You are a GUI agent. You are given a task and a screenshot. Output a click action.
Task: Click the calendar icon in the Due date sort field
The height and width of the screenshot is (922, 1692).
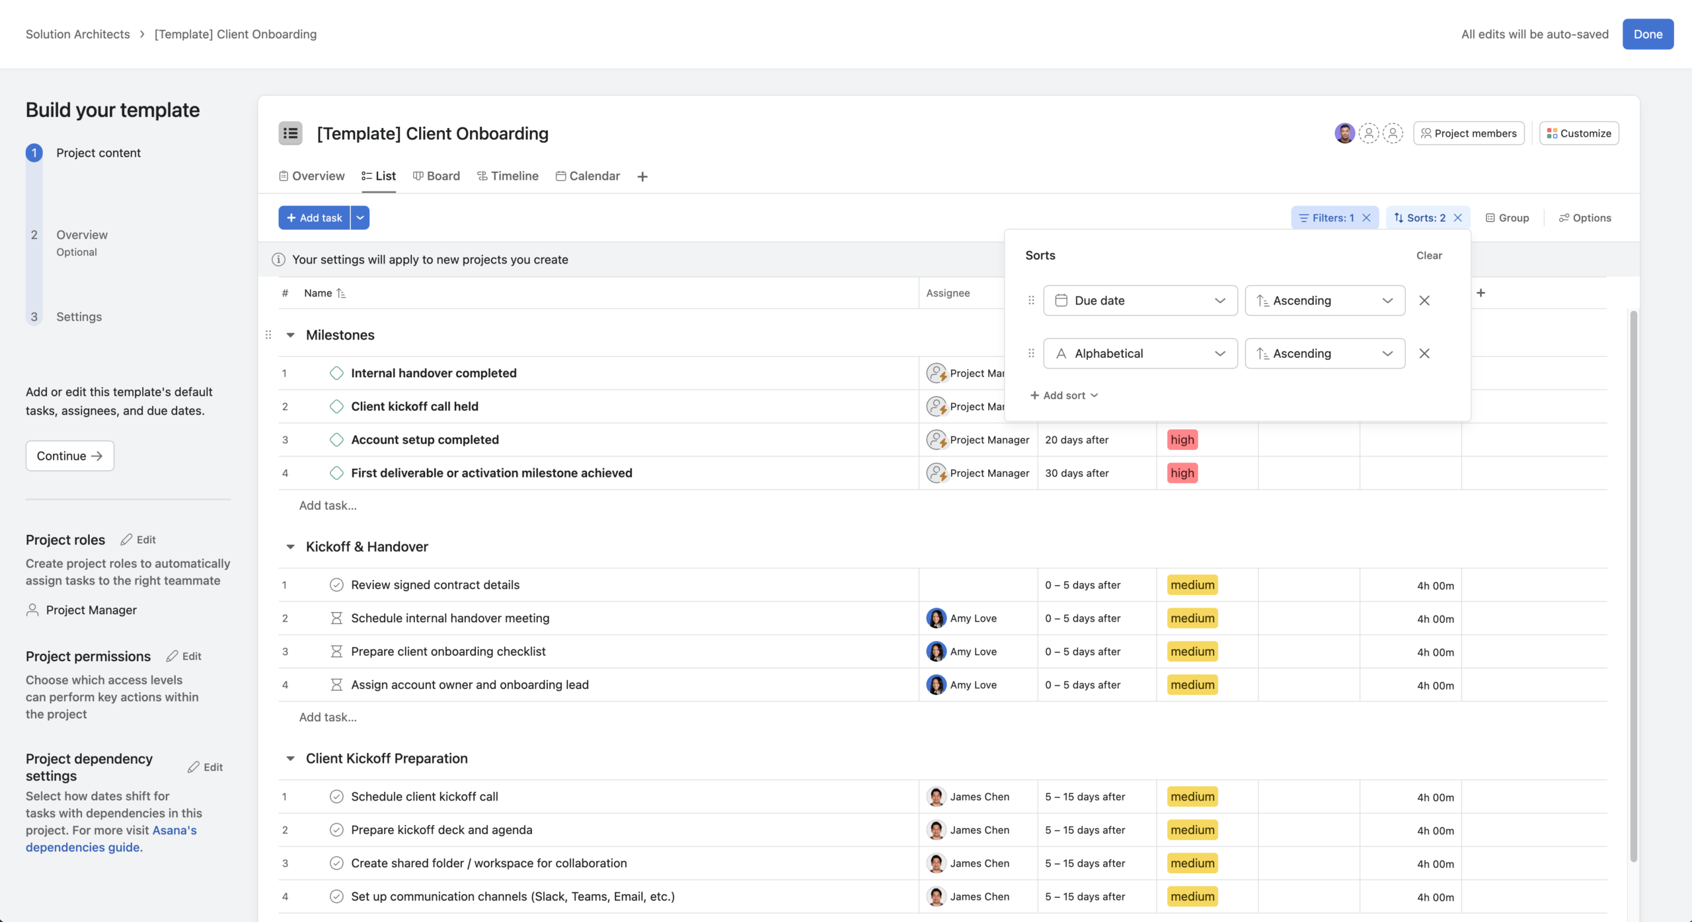pos(1062,300)
